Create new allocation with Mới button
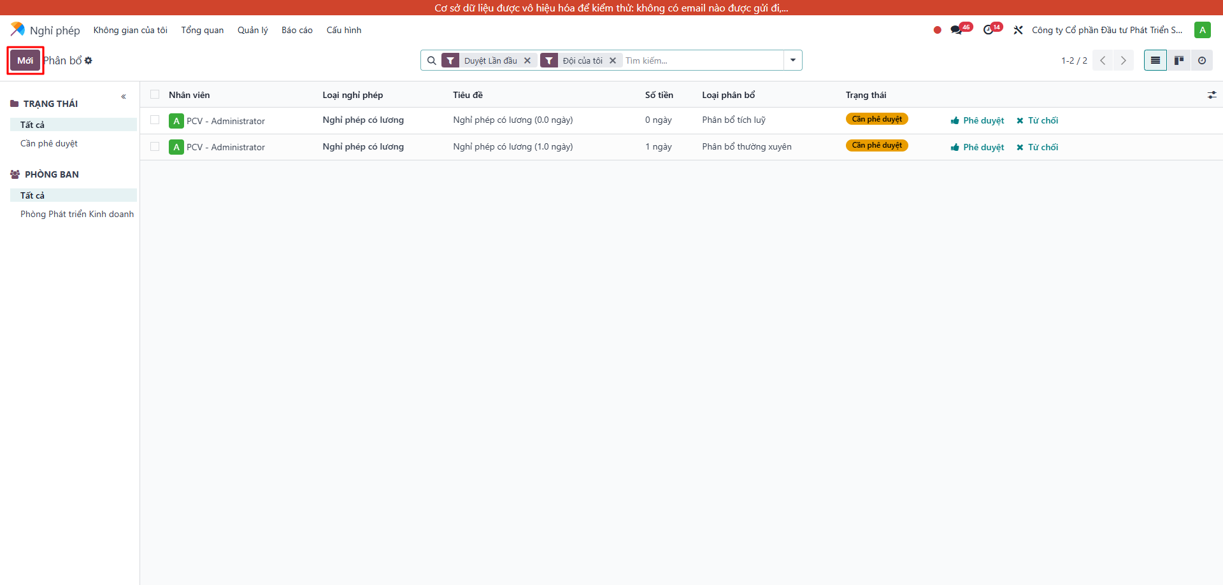1223x585 pixels. 25,60
